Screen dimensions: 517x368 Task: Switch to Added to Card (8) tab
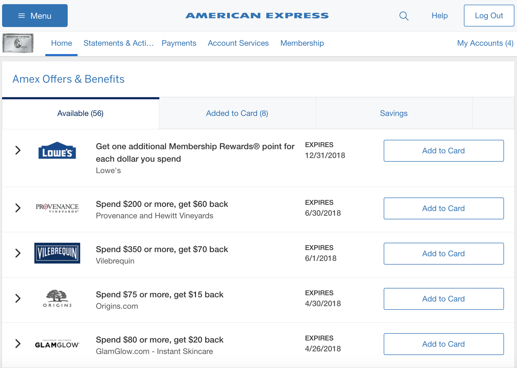pyautogui.click(x=237, y=113)
